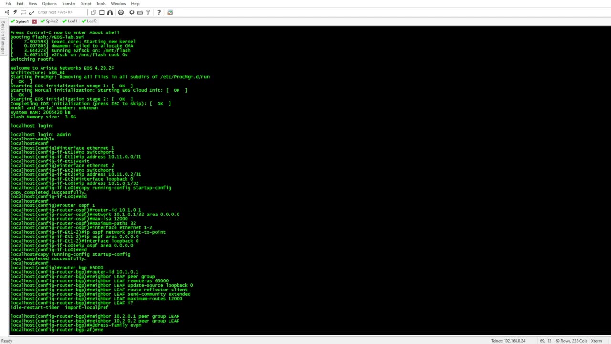This screenshot has height=344, width=611.
Task: Click the Copy toolbar icon
Action: coord(94,12)
